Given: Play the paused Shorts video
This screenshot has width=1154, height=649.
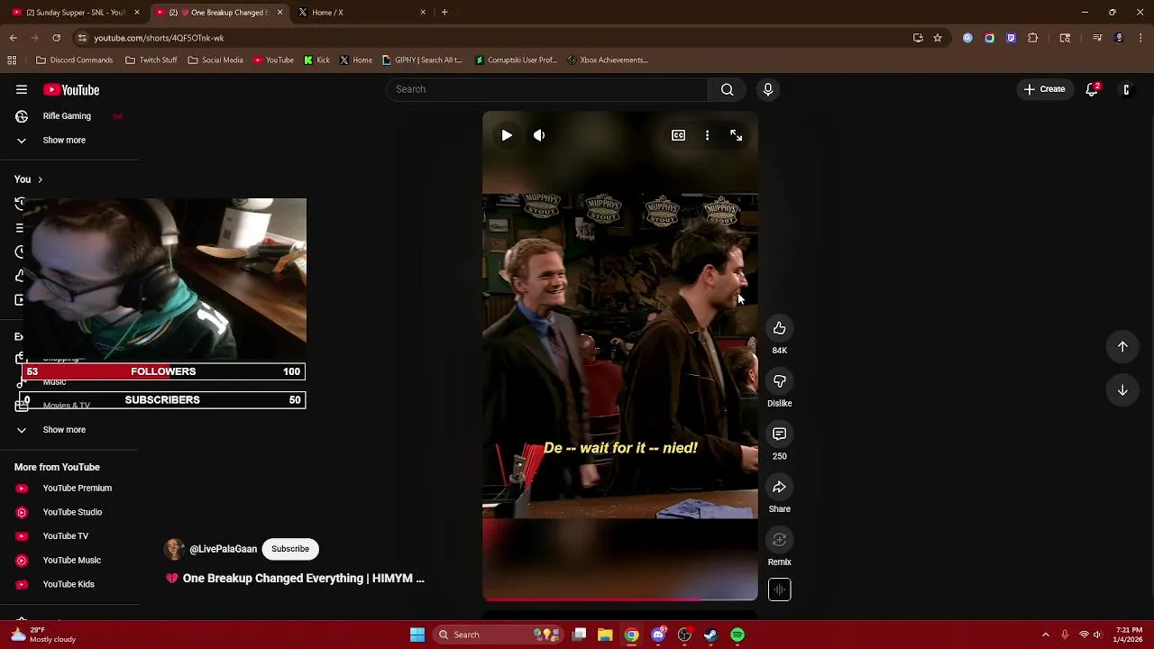Looking at the screenshot, I should pos(507,135).
